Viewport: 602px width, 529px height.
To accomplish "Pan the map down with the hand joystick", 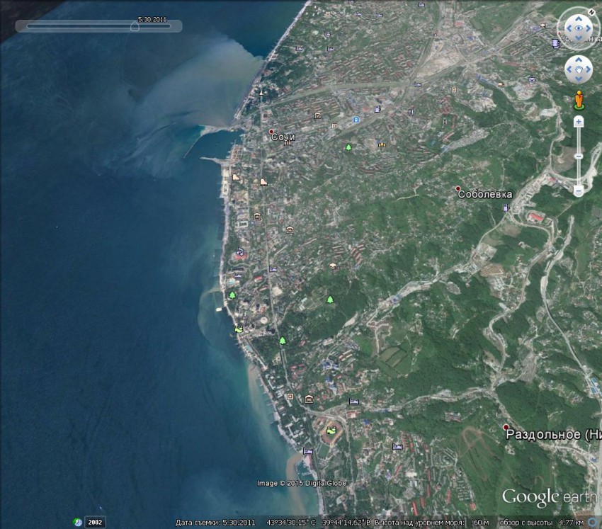I will click(x=579, y=80).
